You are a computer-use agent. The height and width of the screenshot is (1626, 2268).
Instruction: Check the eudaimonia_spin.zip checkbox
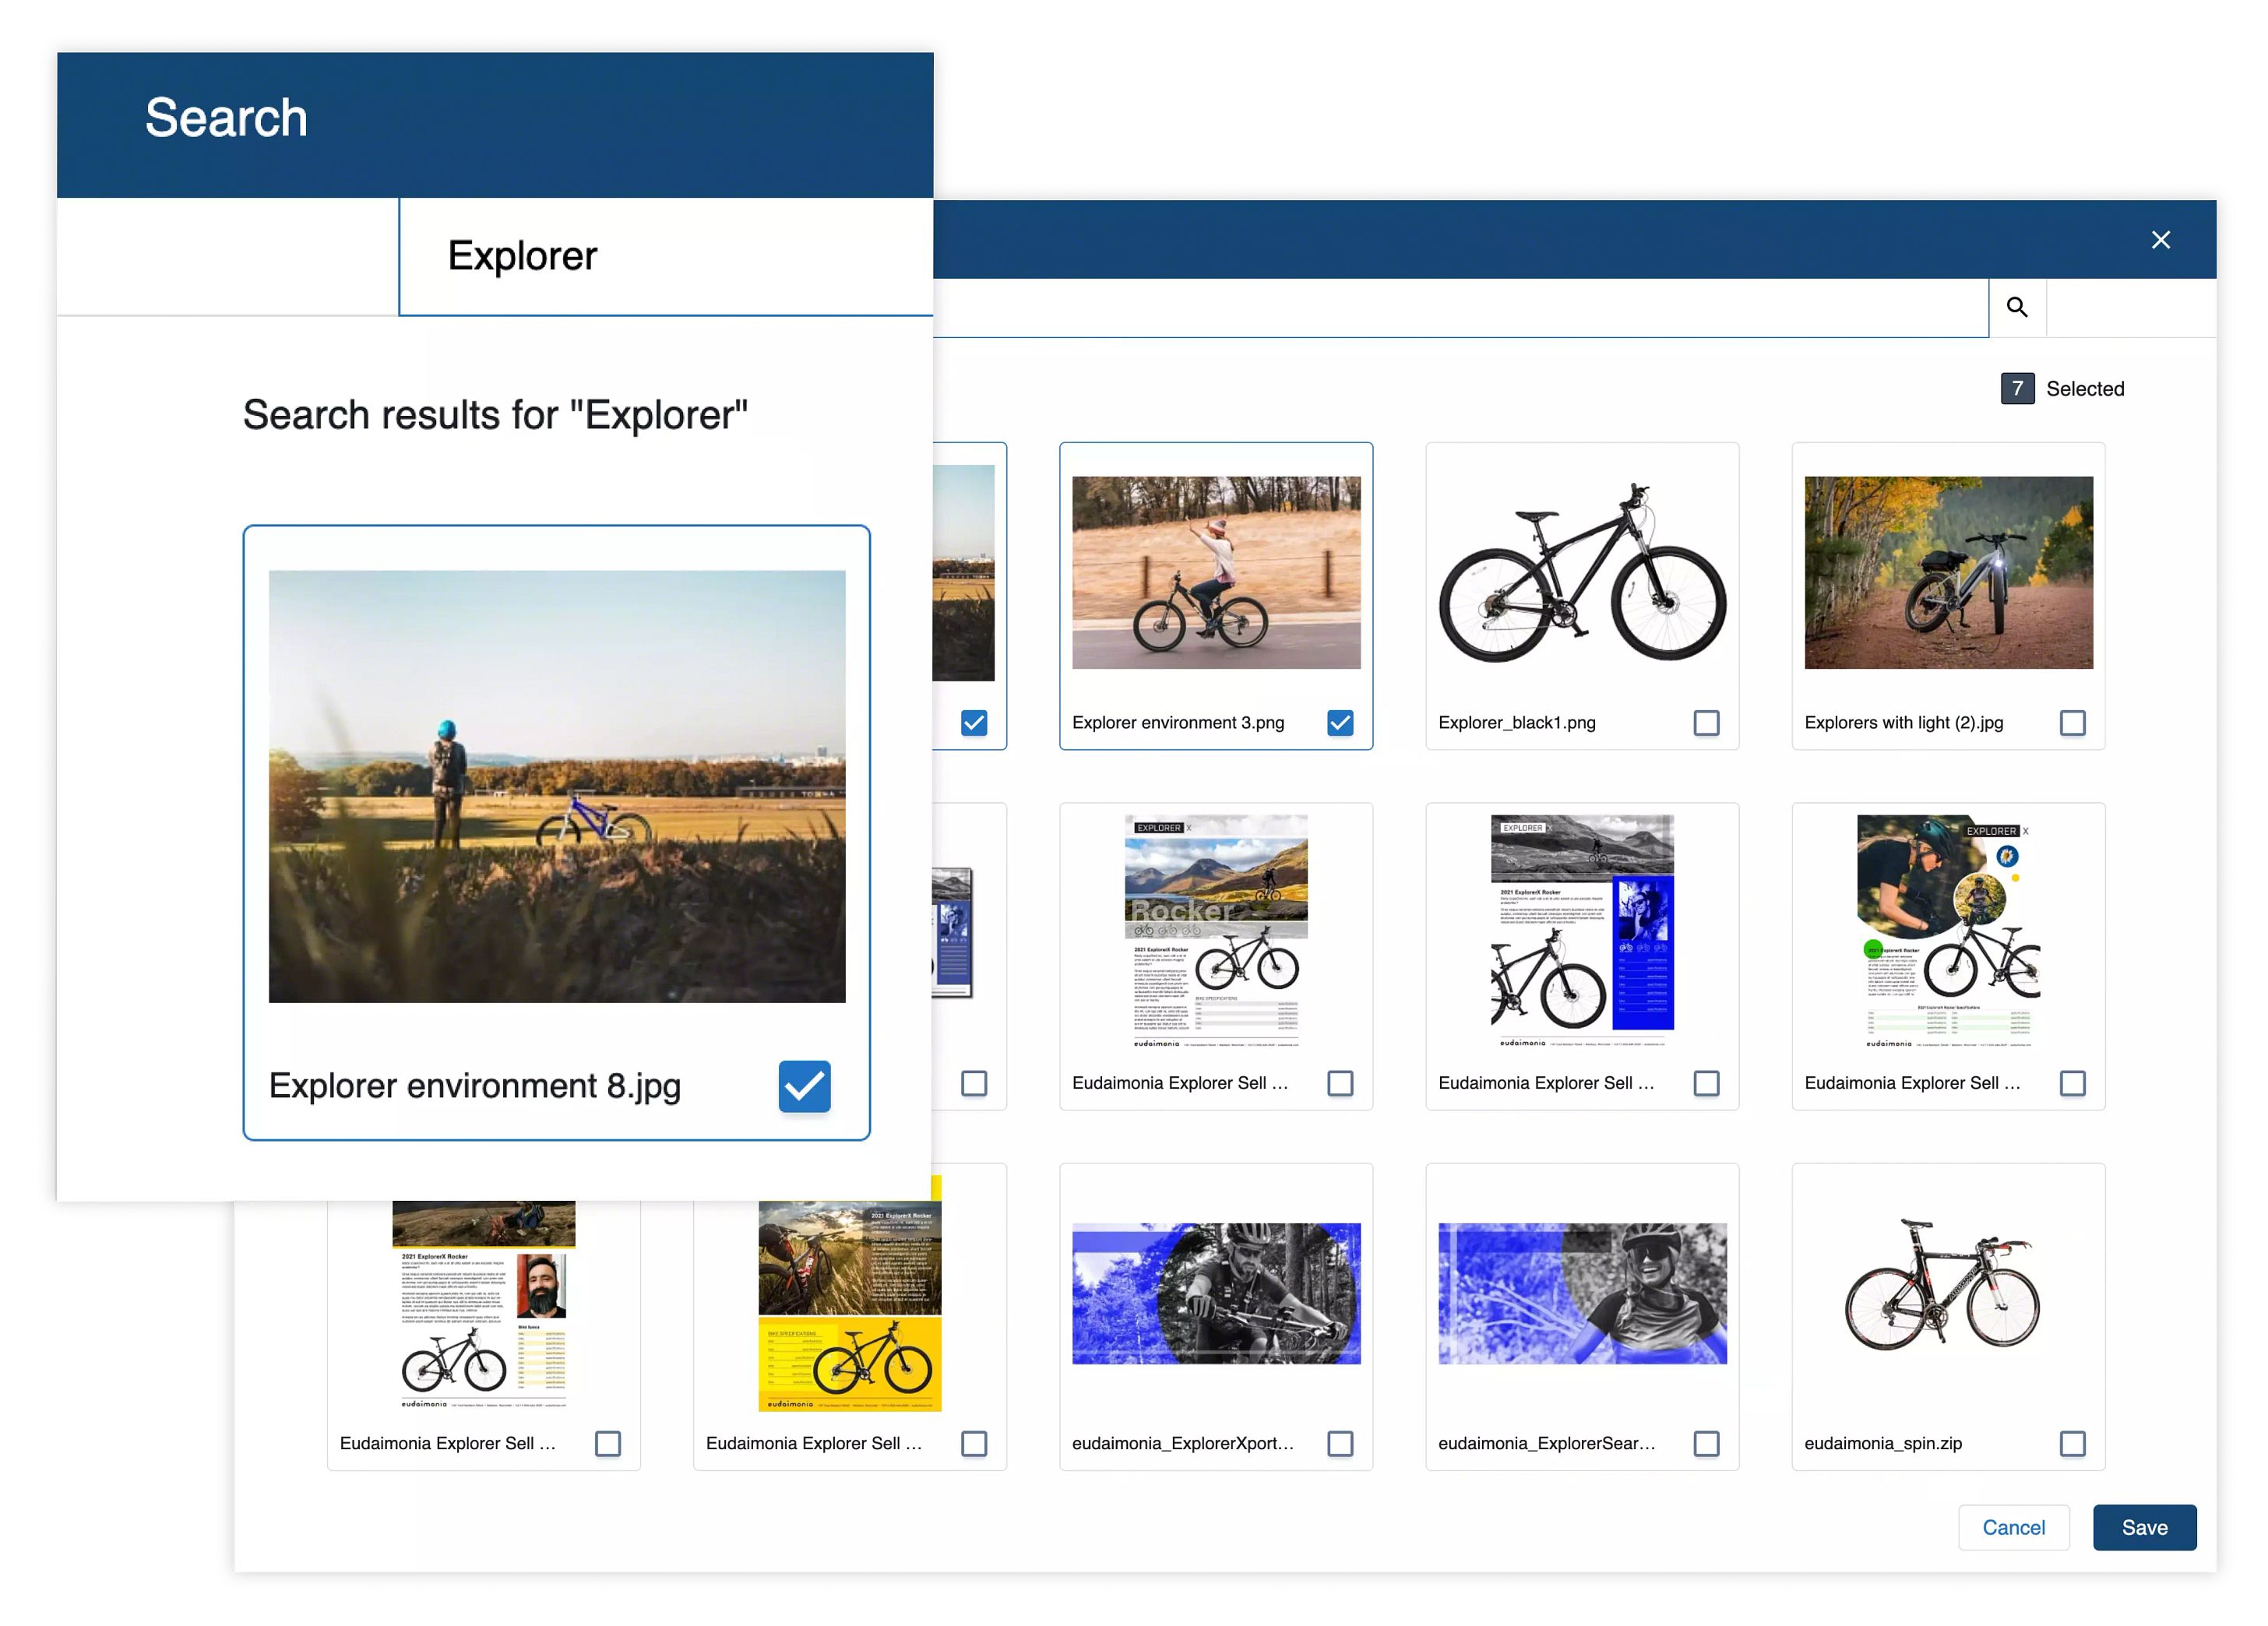[2072, 1443]
